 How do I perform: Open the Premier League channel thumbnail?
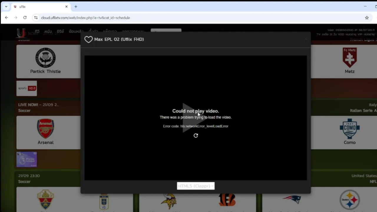pyautogui.click(x=27, y=159)
